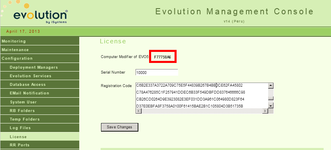Image resolution: width=331 pixels, height=150 pixels.
Task: Click the Registration Code label
Action: tap(116, 86)
